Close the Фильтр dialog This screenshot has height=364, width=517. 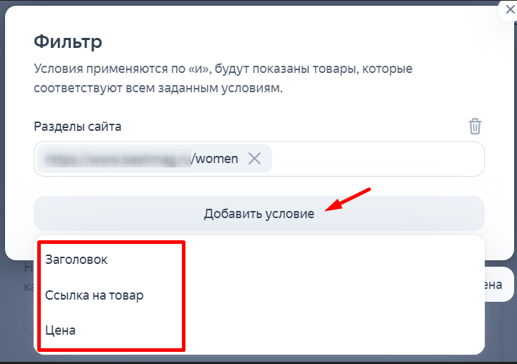[x=510, y=9]
